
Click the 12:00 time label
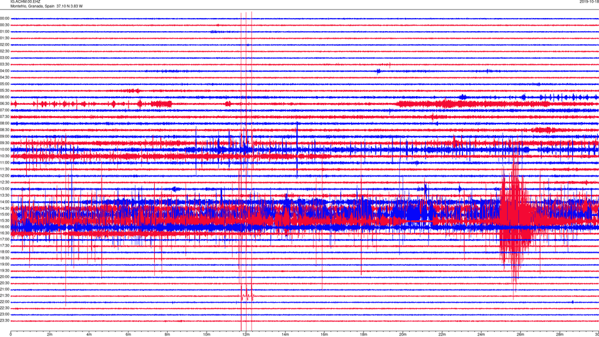5,176
